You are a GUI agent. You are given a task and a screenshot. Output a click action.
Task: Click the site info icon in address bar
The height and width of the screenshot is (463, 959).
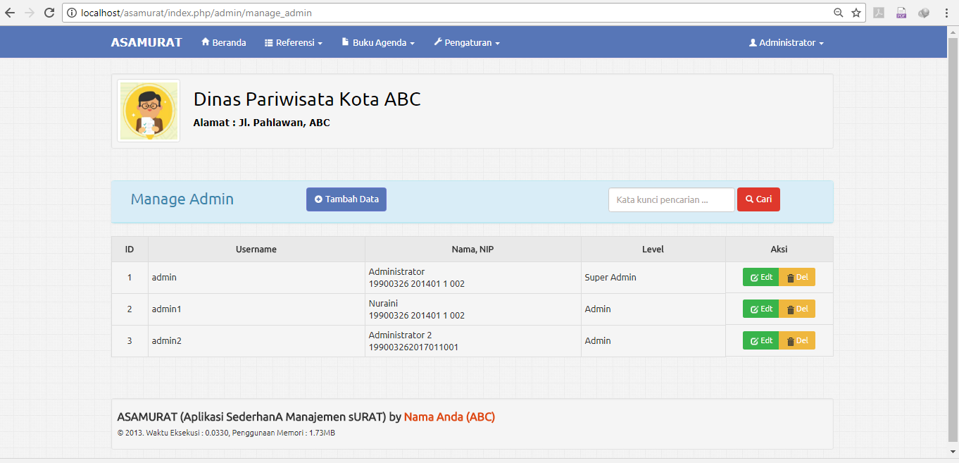tap(72, 13)
